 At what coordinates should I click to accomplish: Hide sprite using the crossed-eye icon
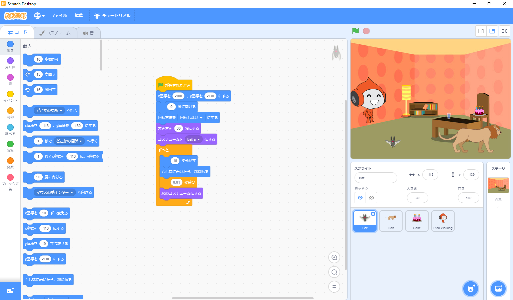tap(372, 198)
